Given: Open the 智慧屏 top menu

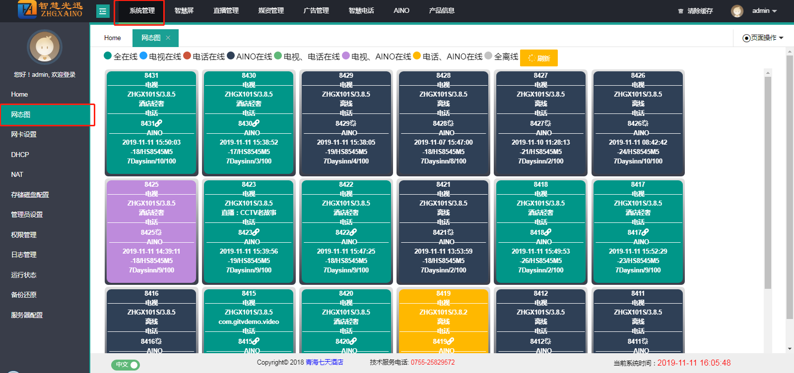Looking at the screenshot, I should 184,11.
